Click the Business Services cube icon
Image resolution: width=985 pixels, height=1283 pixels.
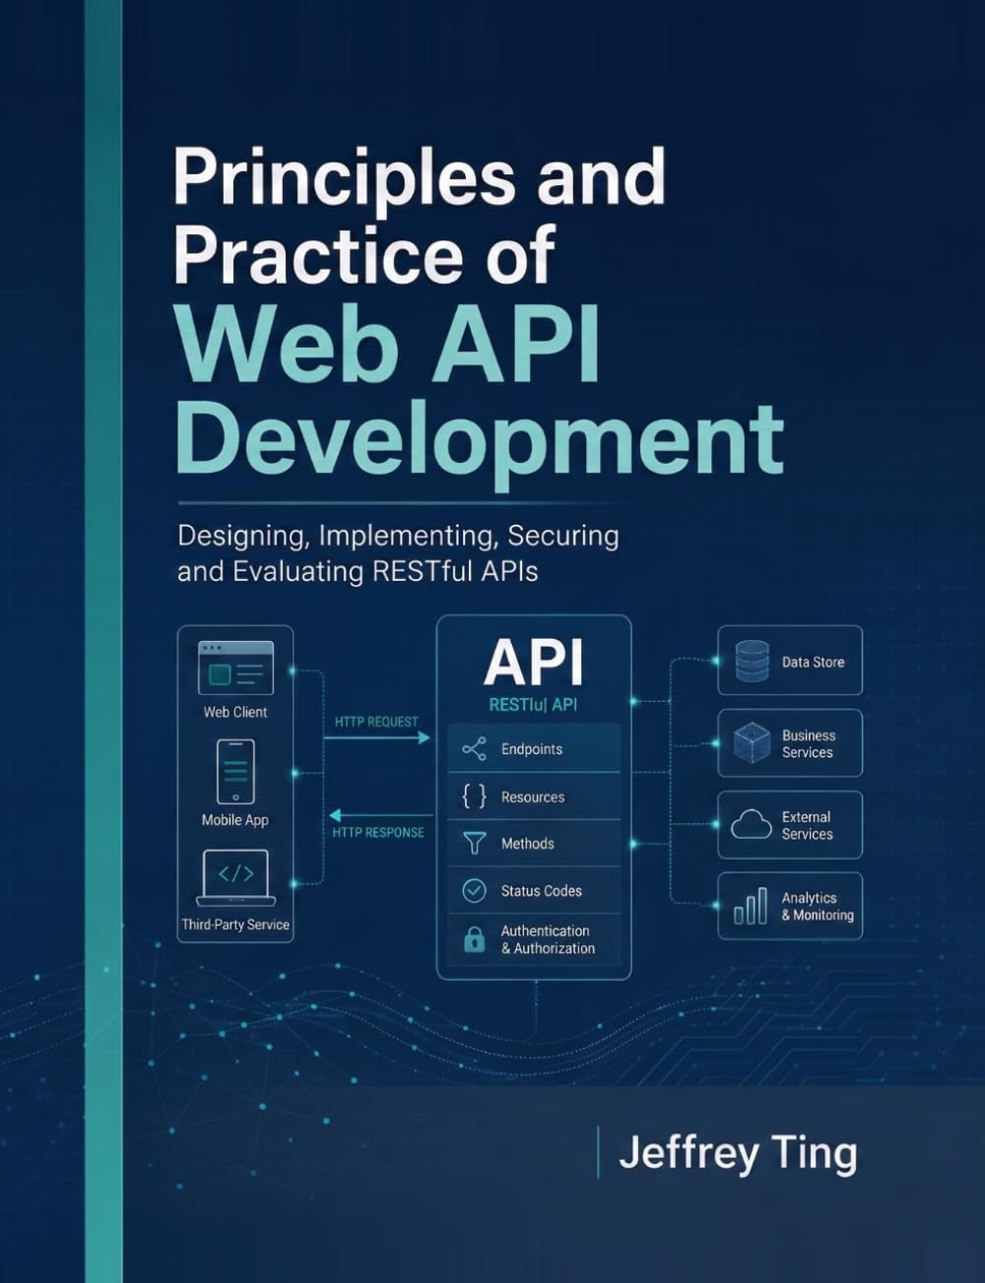click(x=752, y=743)
